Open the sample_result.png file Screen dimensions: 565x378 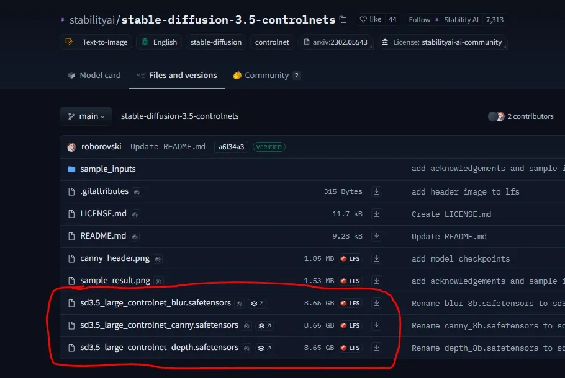pos(115,281)
